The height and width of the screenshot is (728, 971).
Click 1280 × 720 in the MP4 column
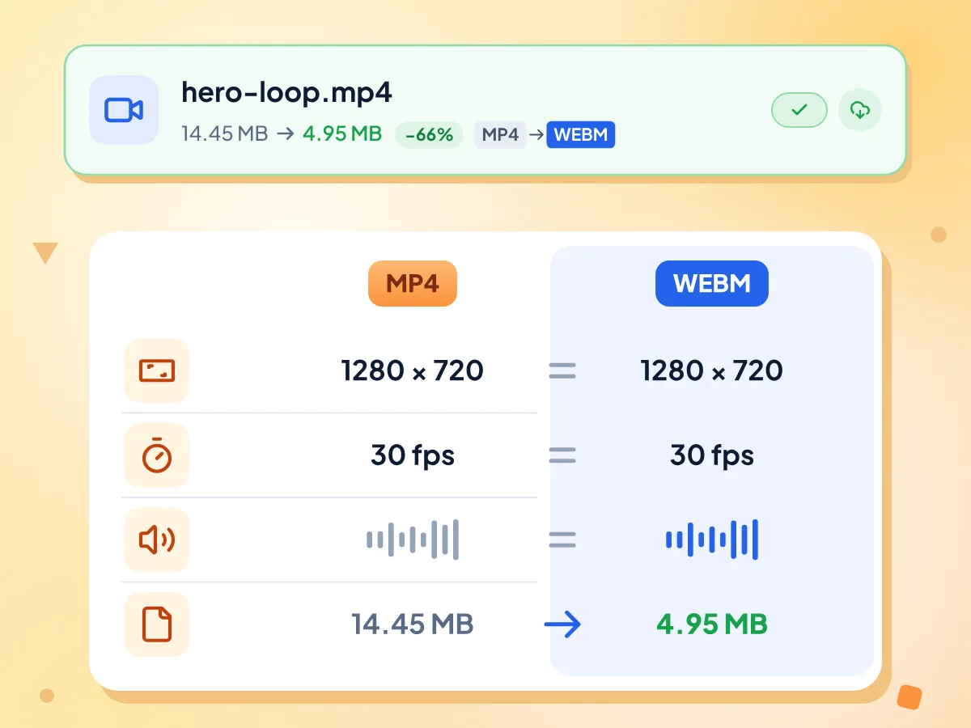coord(413,370)
